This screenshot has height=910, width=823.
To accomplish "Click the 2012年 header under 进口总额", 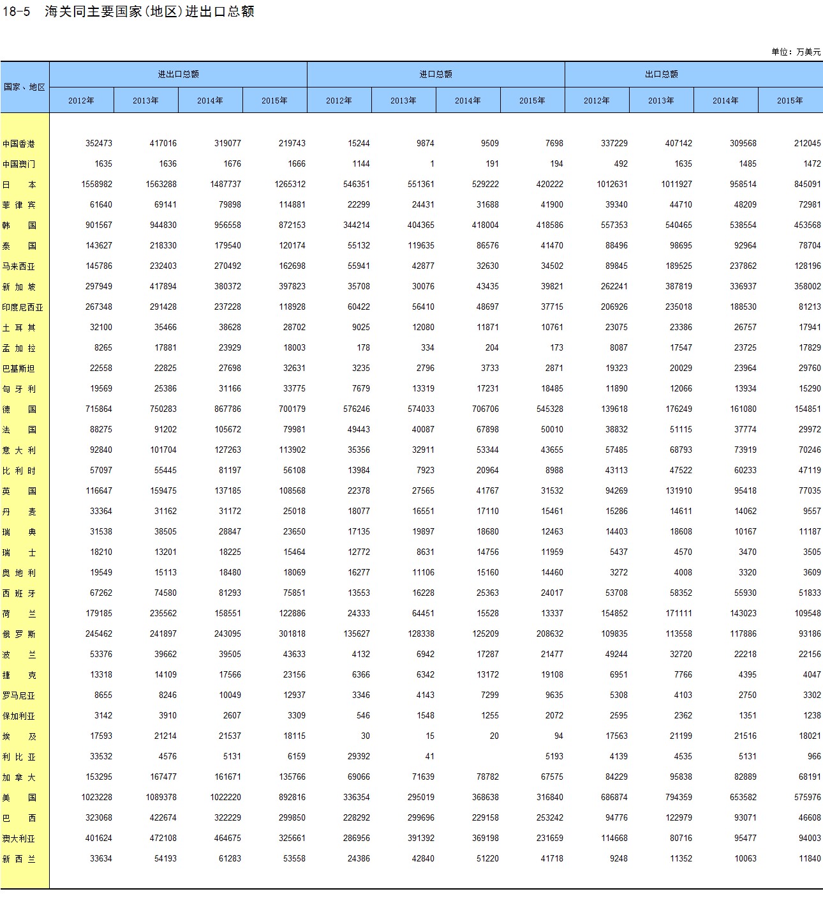I will (x=339, y=101).
